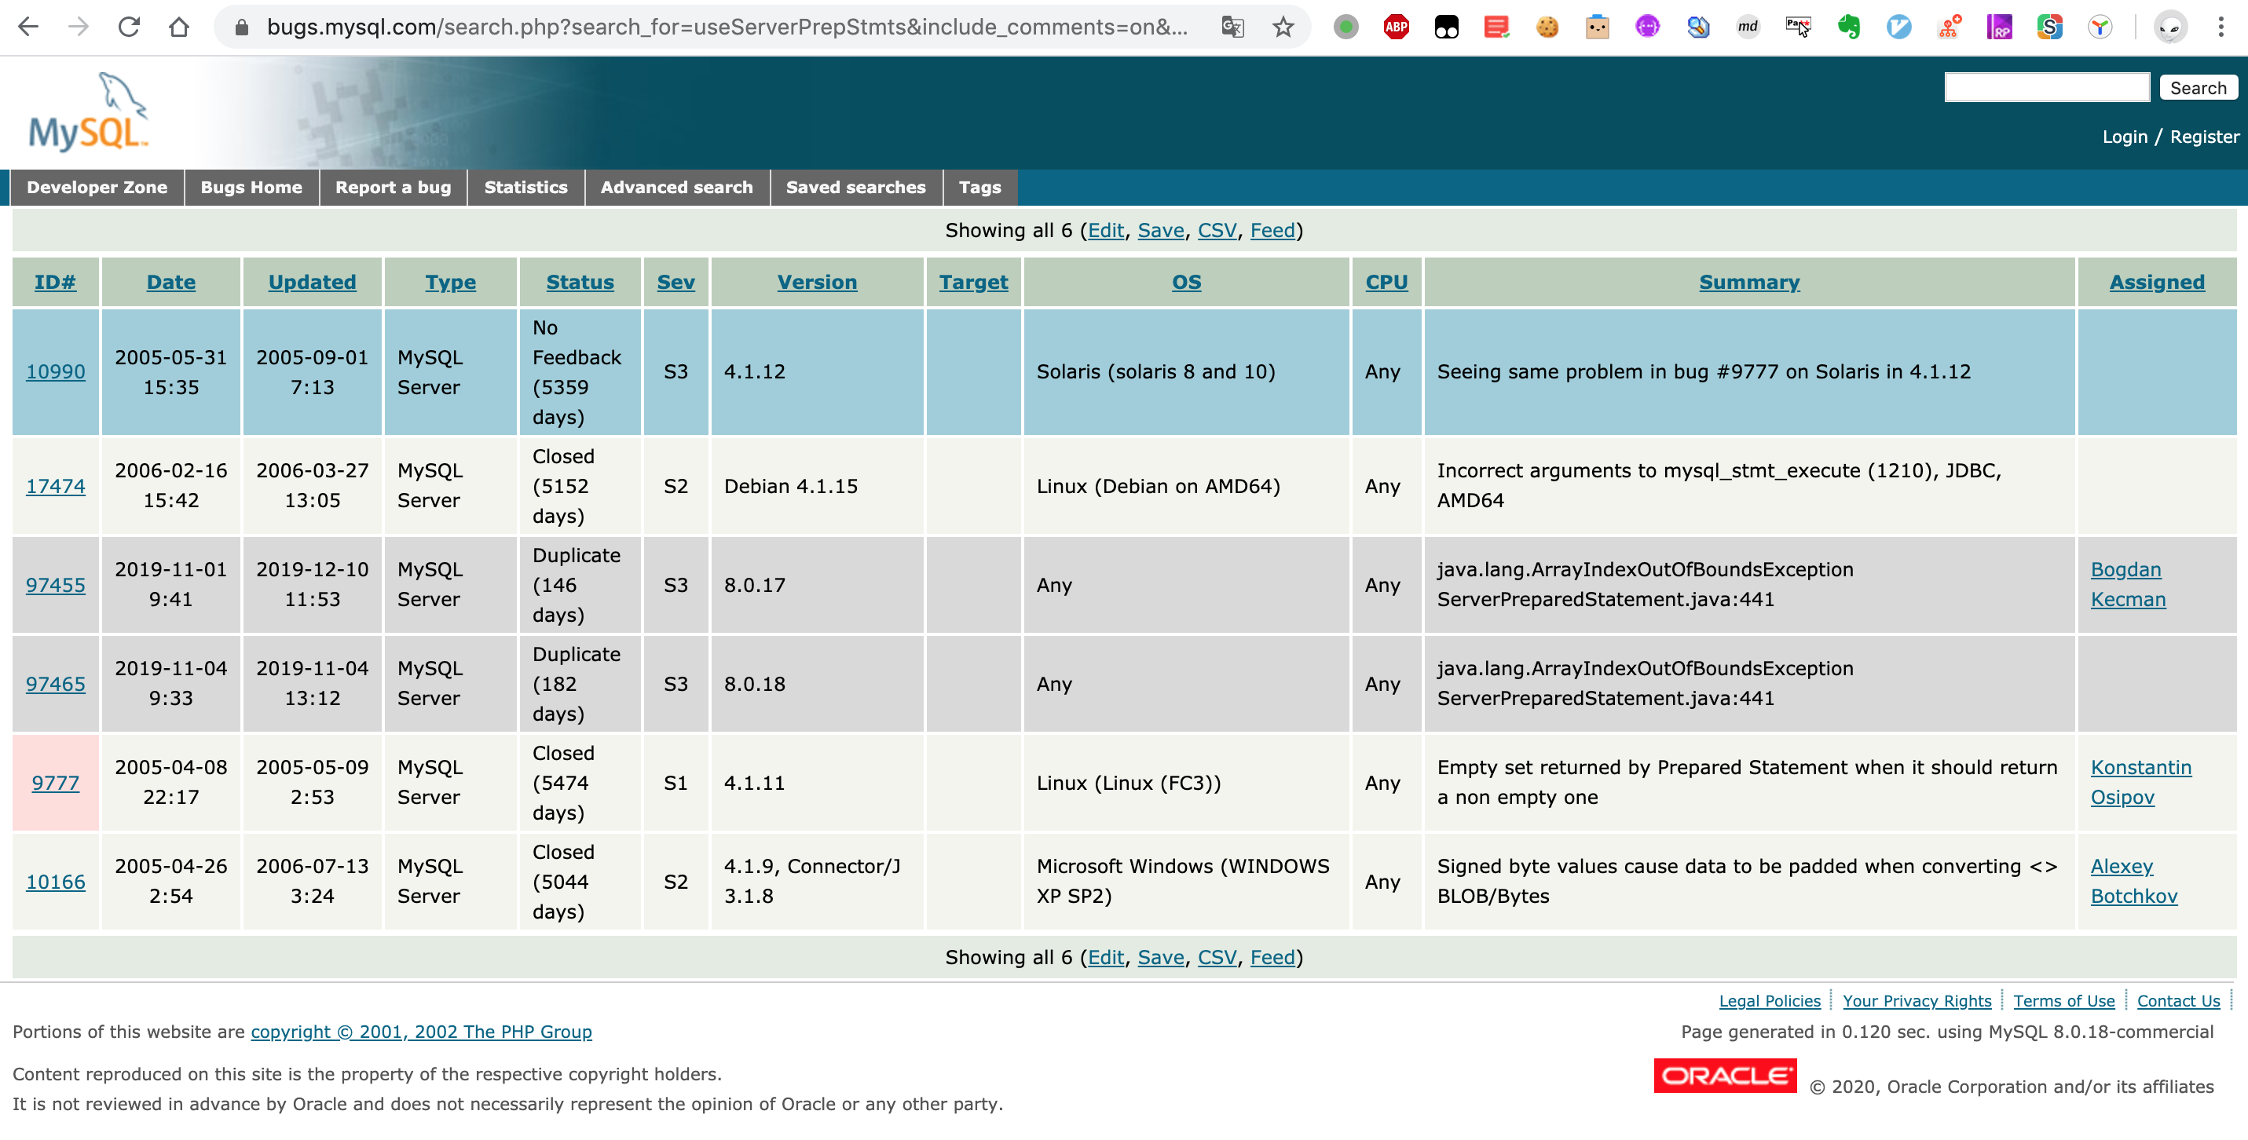Open the Report a bug tab
The height and width of the screenshot is (1140, 2248).
(x=394, y=188)
